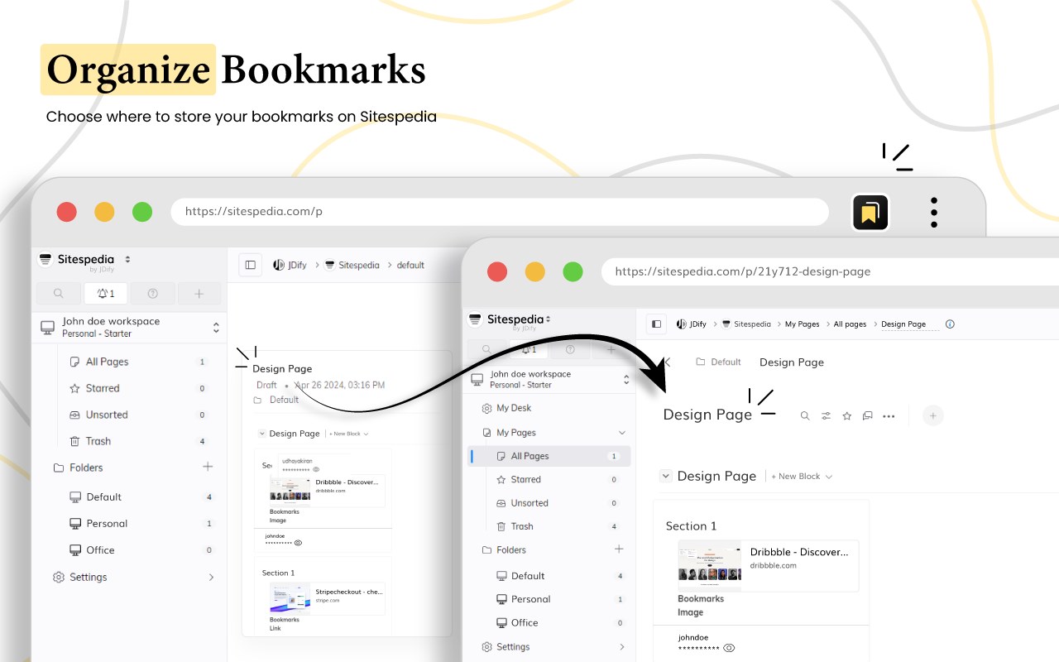Expand John doe workspace selector in front window

(626, 380)
